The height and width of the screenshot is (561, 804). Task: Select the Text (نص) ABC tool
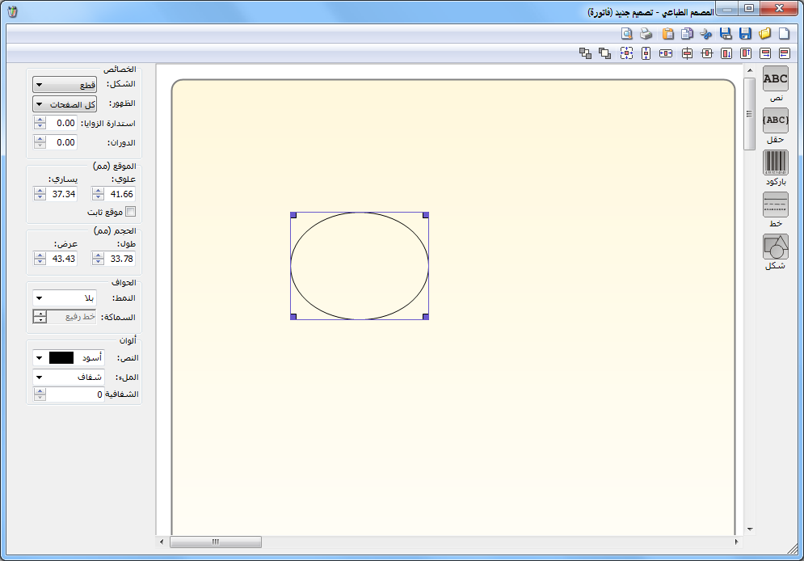pyautogui.click(x=775, y=79)
